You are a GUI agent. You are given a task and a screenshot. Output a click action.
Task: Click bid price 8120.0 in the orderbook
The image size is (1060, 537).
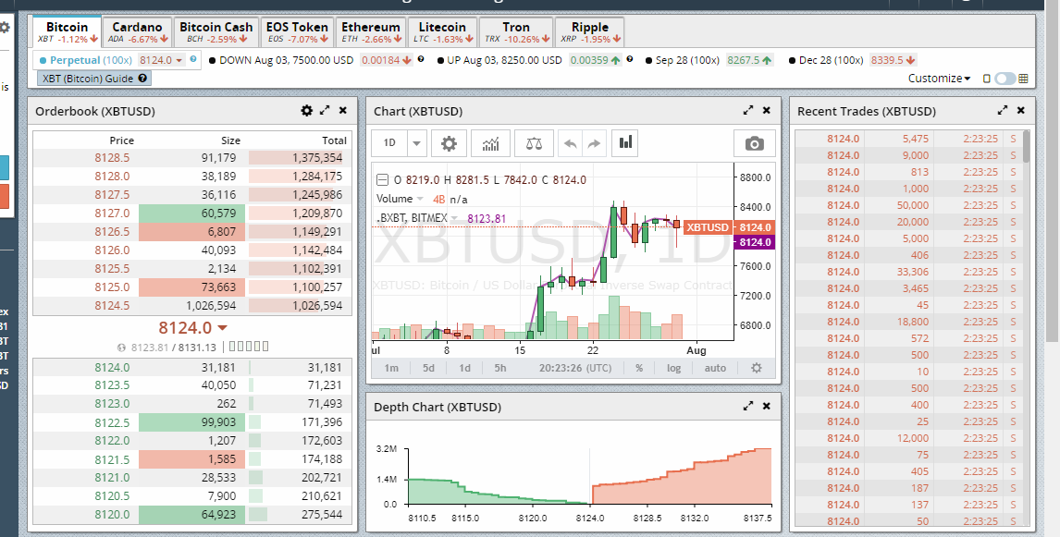click(112, 515)
